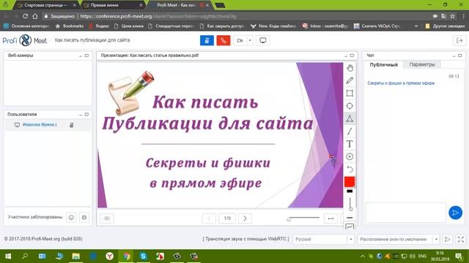Open the notification center icon
The width and height of the screenshot is (469, 263).
[459, 256]
